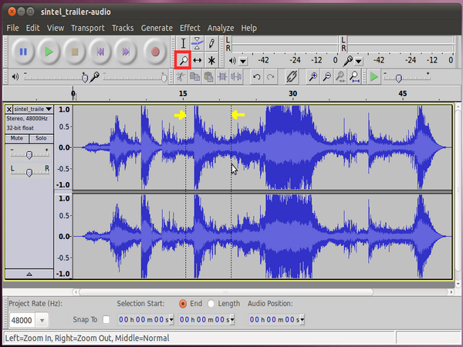Open the Generate menu
The image size is (463, 347).
pos(157,28)
